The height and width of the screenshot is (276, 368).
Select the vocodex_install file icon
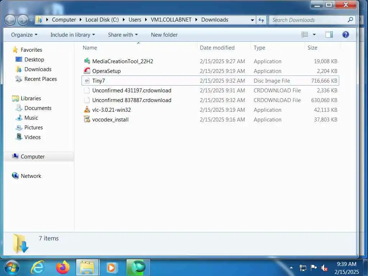pos(87,119)
